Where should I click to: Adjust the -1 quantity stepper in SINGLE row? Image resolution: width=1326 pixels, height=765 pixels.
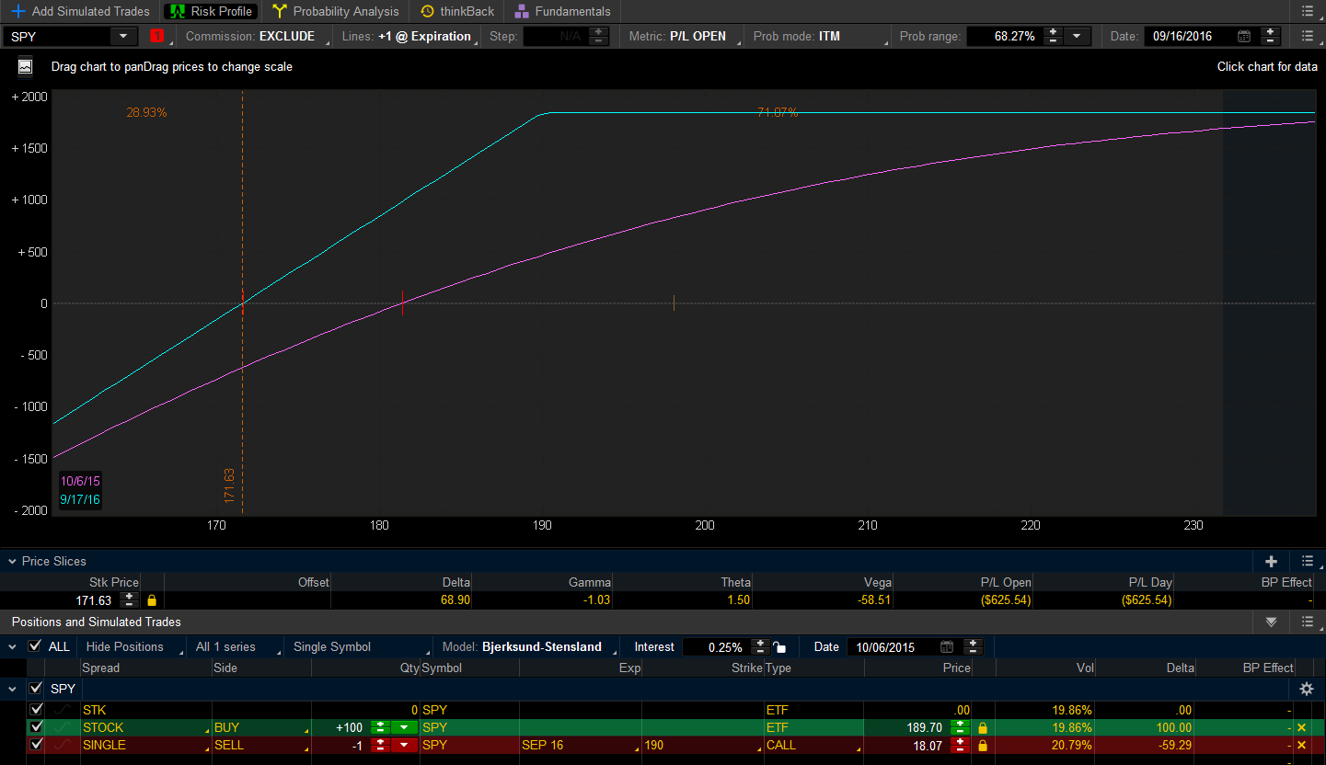(380, 745)
